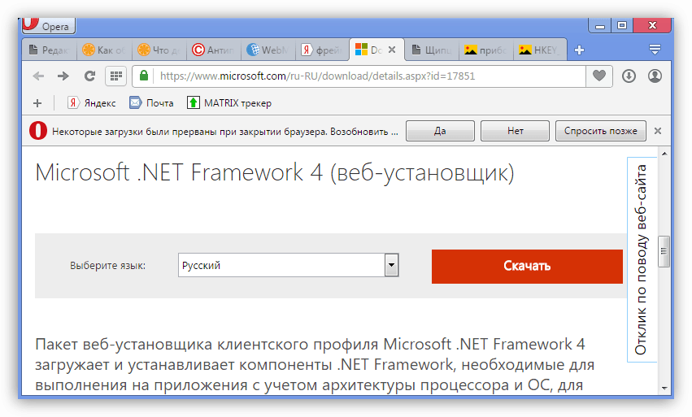Open the user profile icon
The image size is (692, 417).
click(x=655, y=76)
